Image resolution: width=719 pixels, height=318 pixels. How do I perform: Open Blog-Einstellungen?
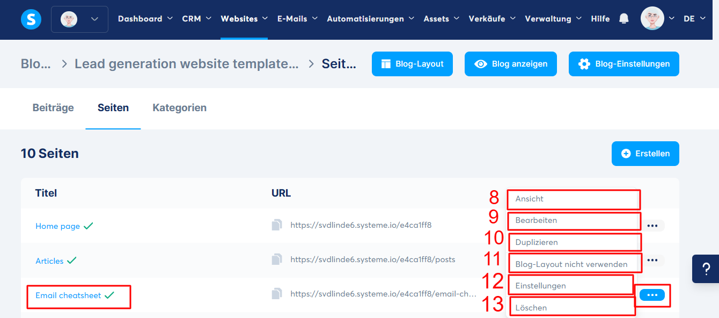click(624, 64)
